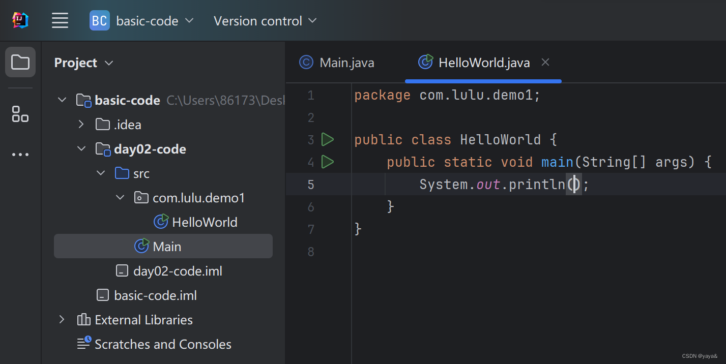Click the BC project avatar icon
This screenshot has width=726, height=364.
point(99,20)
